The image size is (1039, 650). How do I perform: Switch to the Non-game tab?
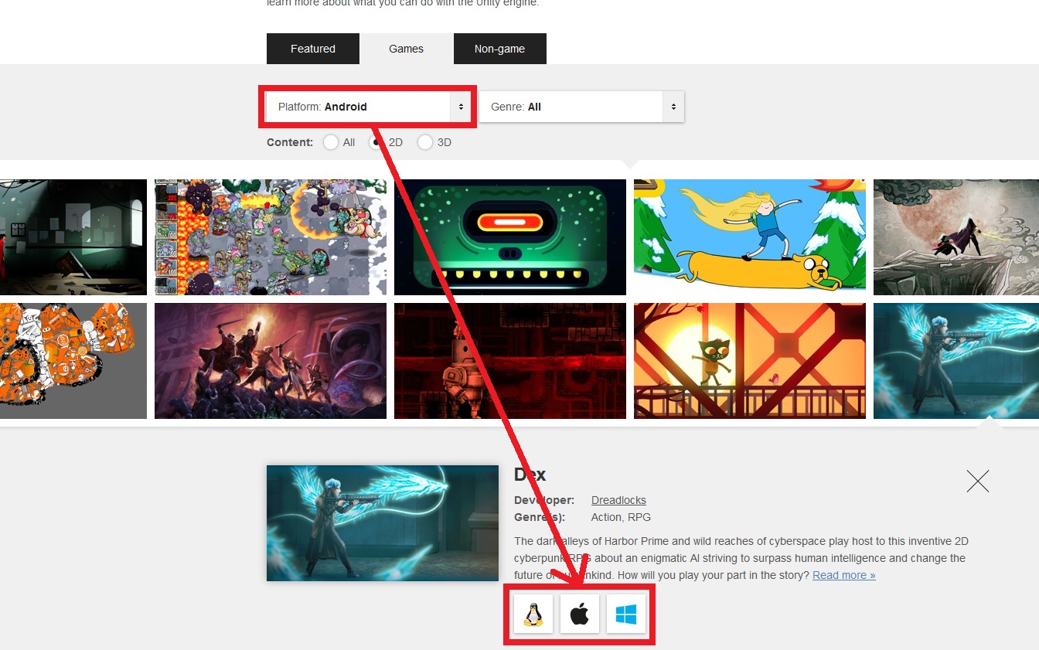click(500, 49)
